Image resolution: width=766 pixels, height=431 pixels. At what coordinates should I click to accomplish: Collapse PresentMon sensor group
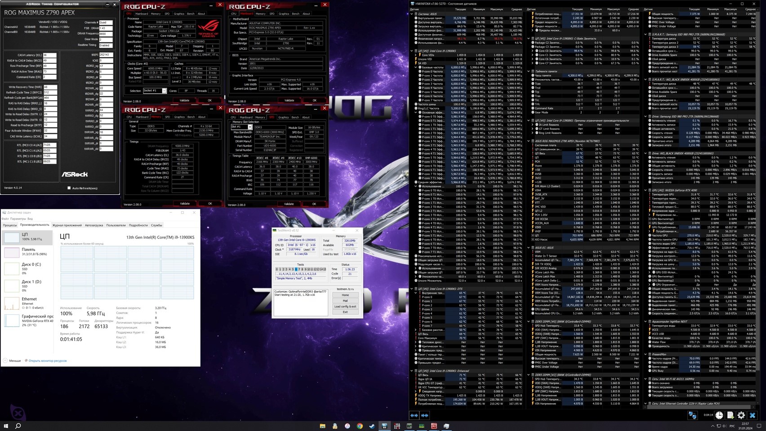tap(646, 354)
